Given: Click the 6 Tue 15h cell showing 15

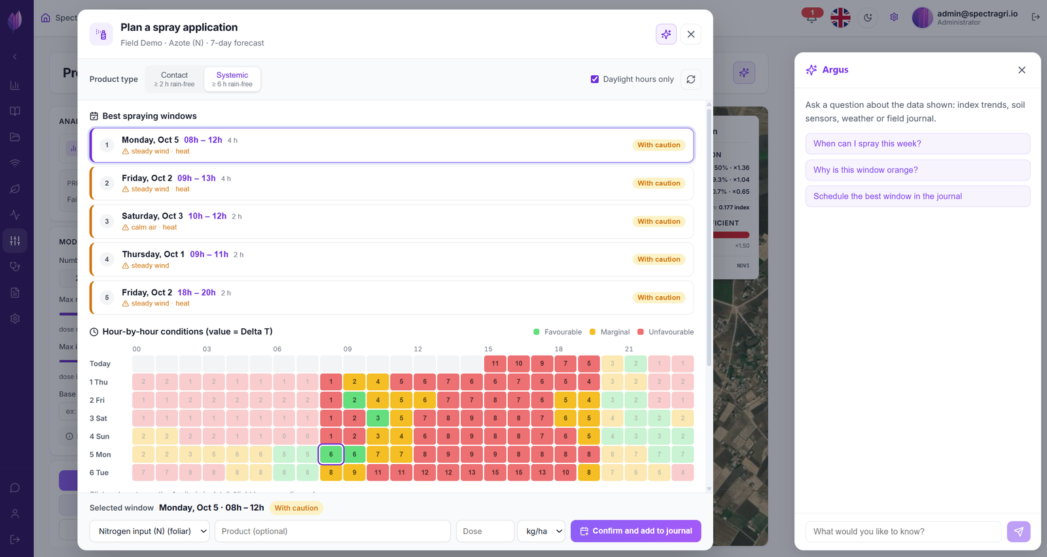Looking at the screenshot, I should (x=495, y=473).
